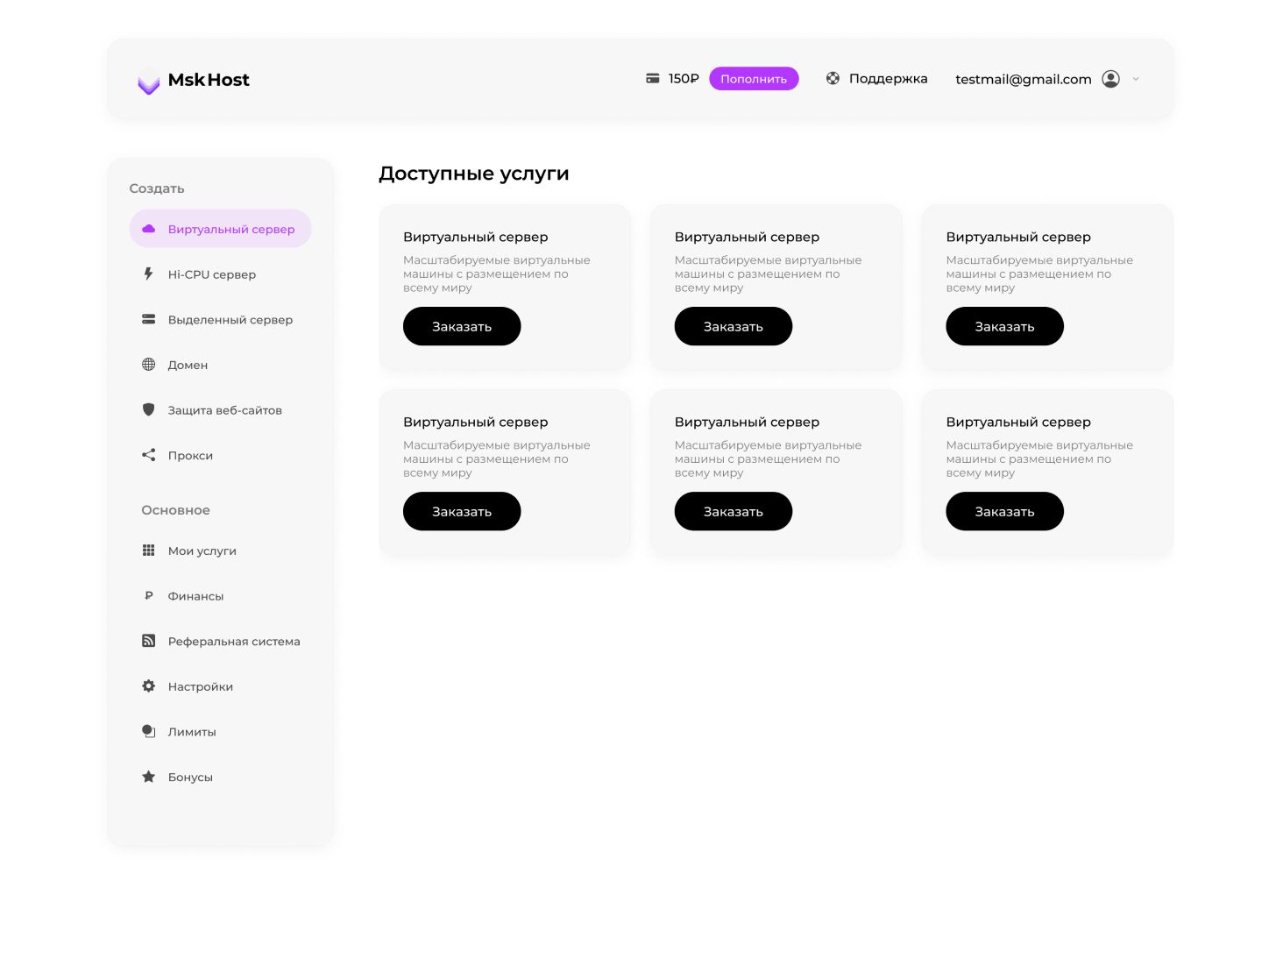Expand the account dropdown chevron
Image resolution: width=1283 pixels, height=966 pixels.
pos(1136,79)
